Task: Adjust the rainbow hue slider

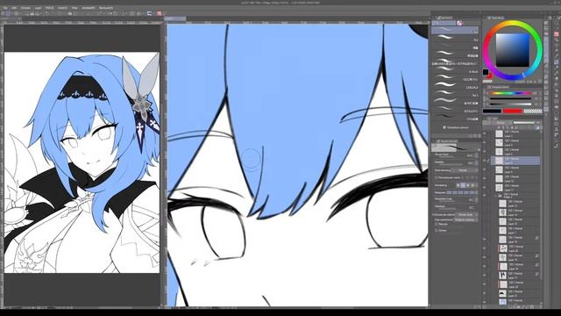Action: 511,93
